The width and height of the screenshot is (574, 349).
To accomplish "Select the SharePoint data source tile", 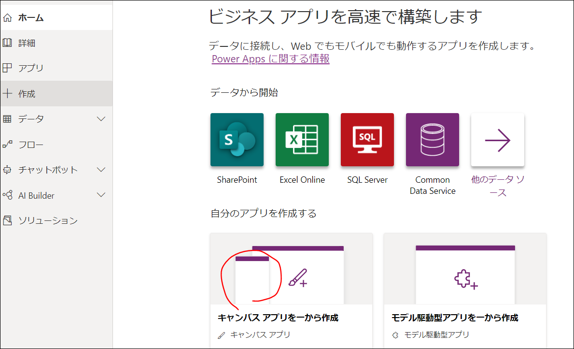I will [237, 140].
